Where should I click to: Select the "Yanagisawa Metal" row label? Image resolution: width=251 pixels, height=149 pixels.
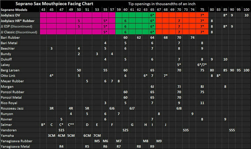pos(15,147)
